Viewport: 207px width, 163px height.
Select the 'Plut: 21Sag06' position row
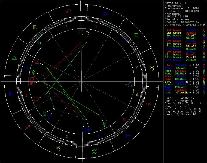(x=185, y=90)
